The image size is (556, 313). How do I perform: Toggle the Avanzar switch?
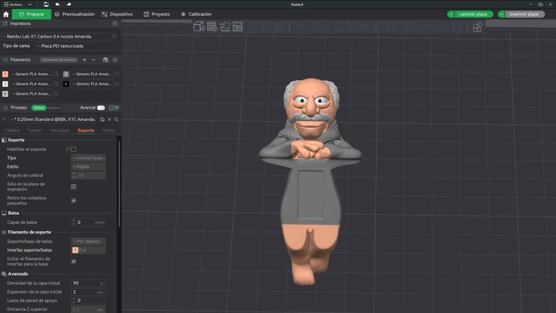pyautogui.click(x=101, y=108)
